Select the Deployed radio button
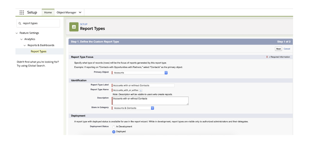The height and width of the screenshot is (146, 309). tap(114, 132)
